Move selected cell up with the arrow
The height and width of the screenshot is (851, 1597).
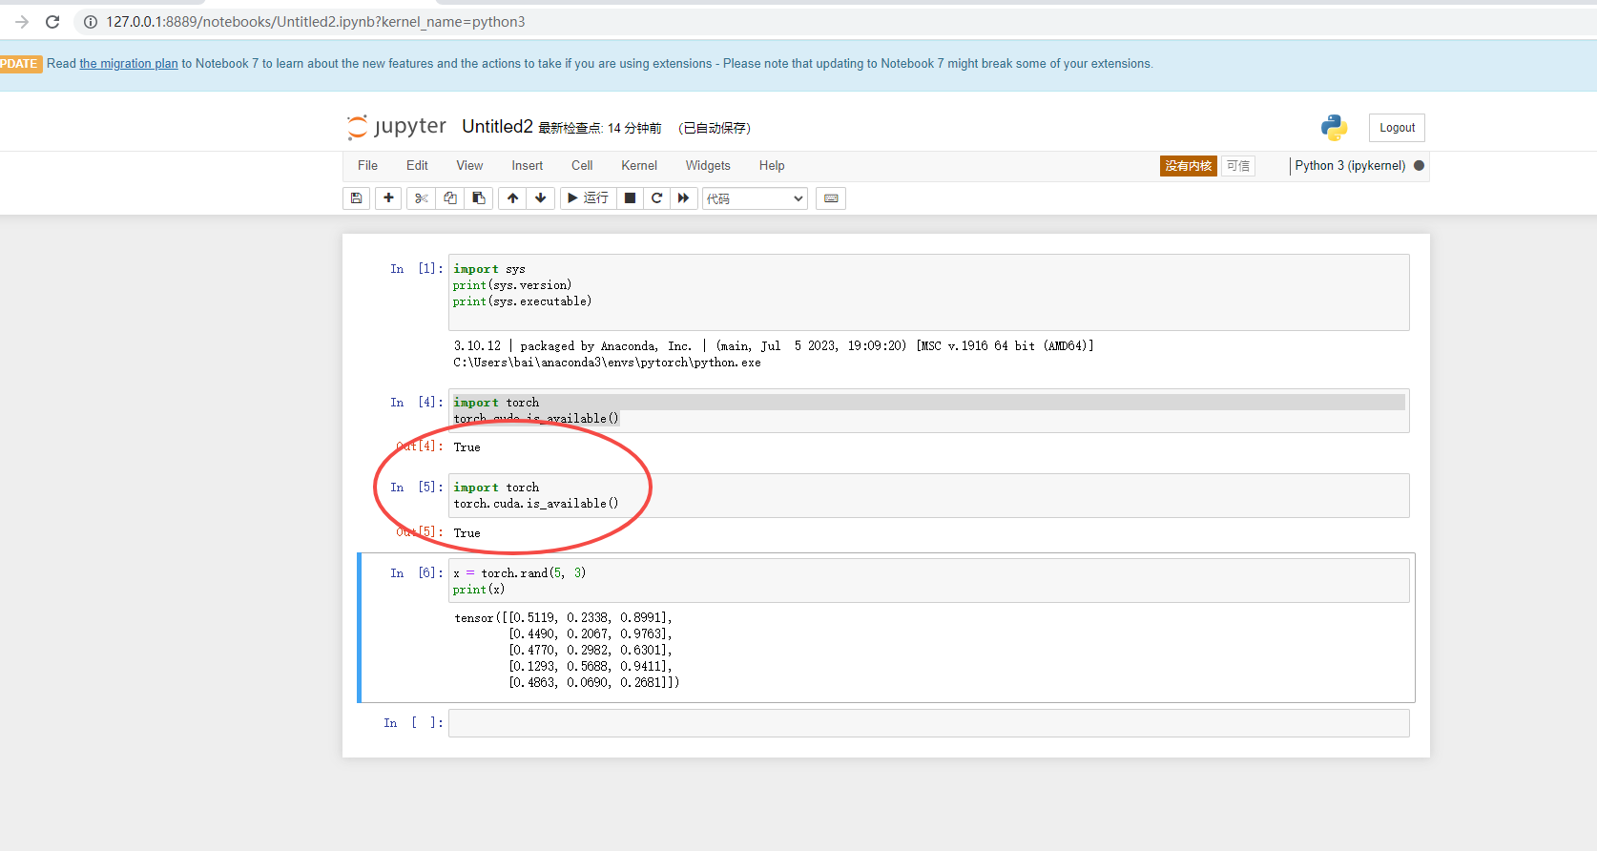click(513, 198)
